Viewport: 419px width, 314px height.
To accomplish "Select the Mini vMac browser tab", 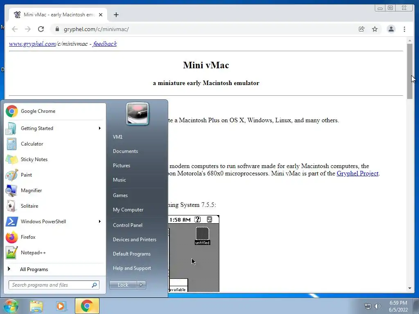I will tap(58, 15).
